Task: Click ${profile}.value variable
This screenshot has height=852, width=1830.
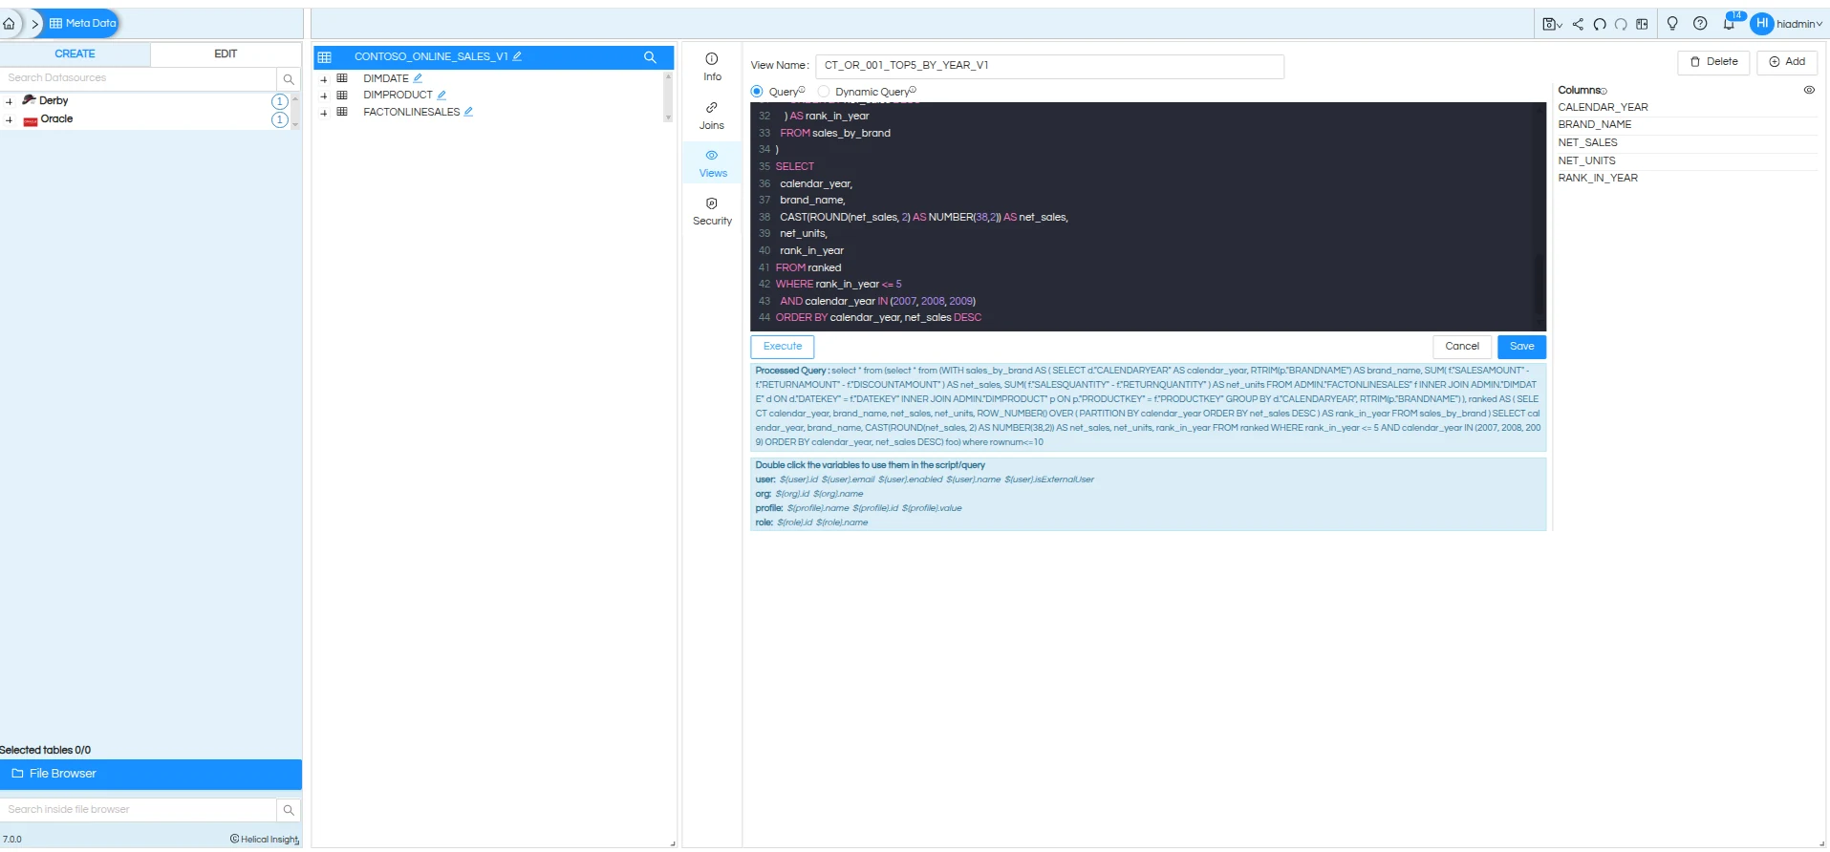Action: 932,509
